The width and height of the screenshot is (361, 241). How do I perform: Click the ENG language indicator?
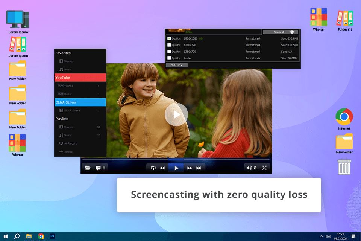pyautogui.click(x=328, y=236)
